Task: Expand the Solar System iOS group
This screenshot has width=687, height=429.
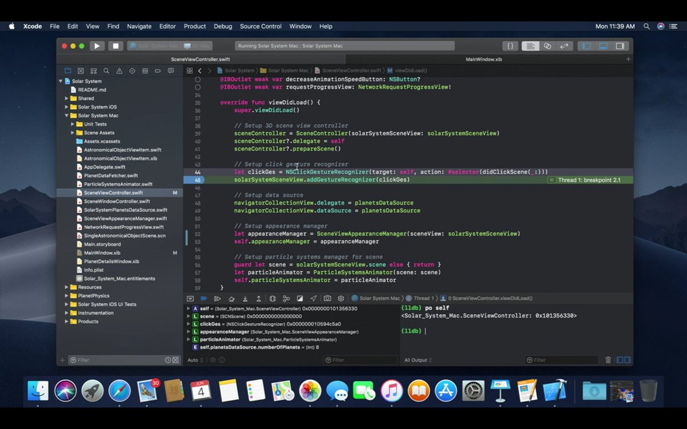Action: [66, 107]
